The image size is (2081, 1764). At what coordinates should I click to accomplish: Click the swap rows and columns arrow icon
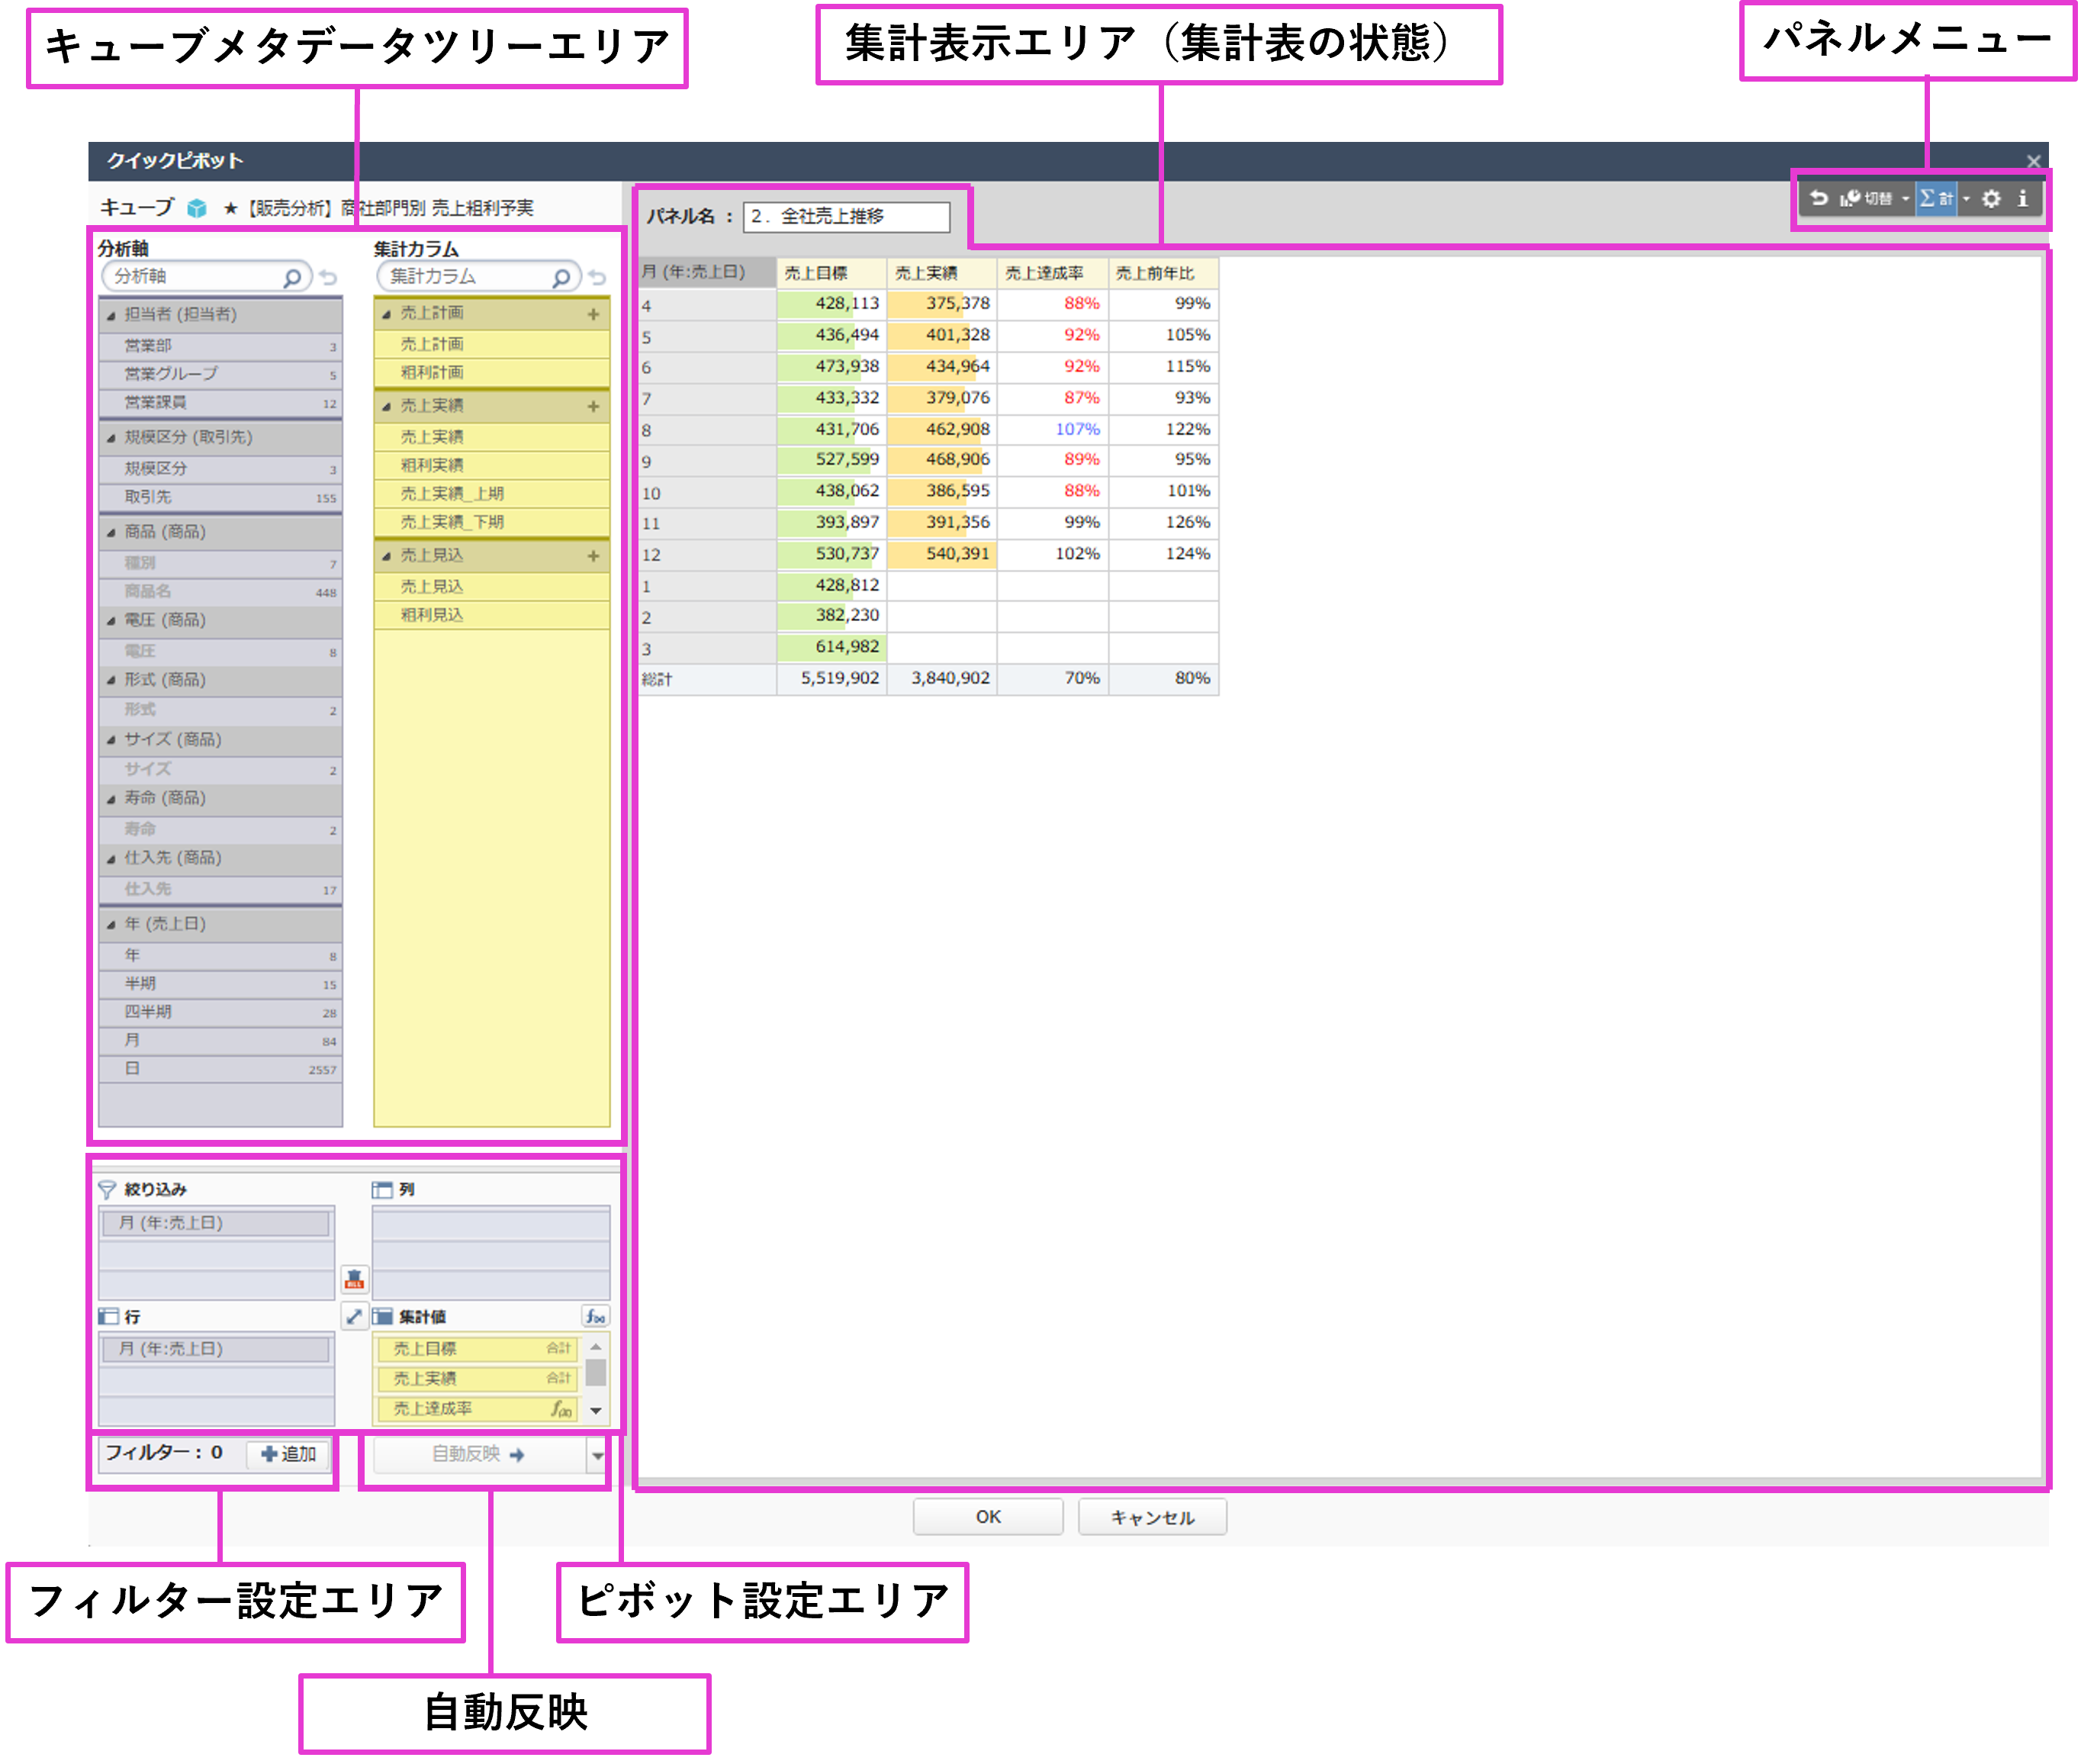(x=355, y=1318)
